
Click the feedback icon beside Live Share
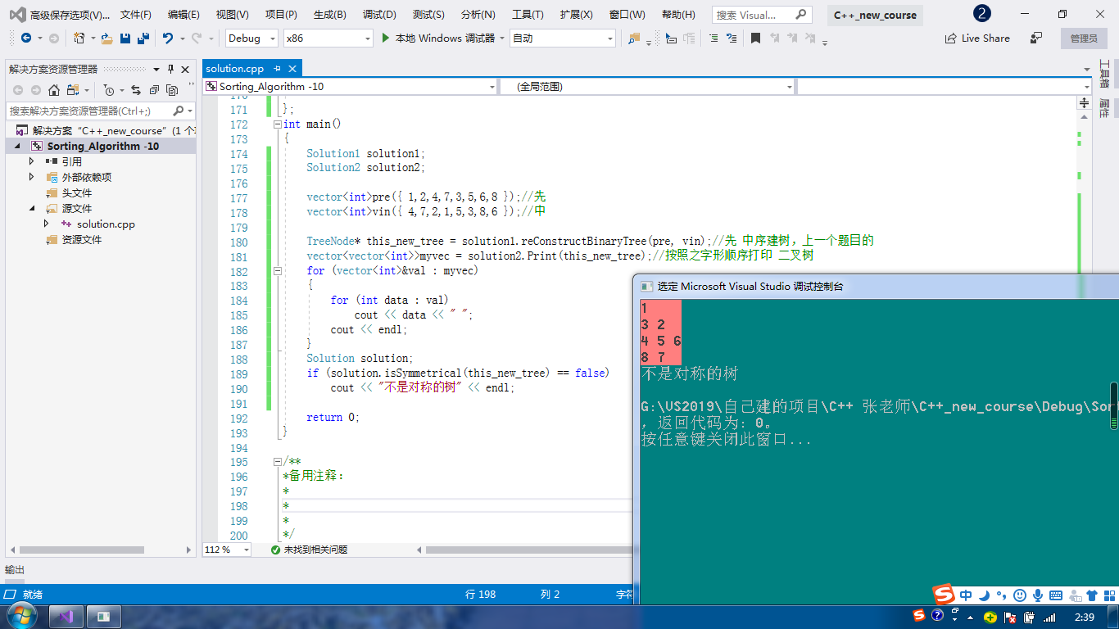1036,38
